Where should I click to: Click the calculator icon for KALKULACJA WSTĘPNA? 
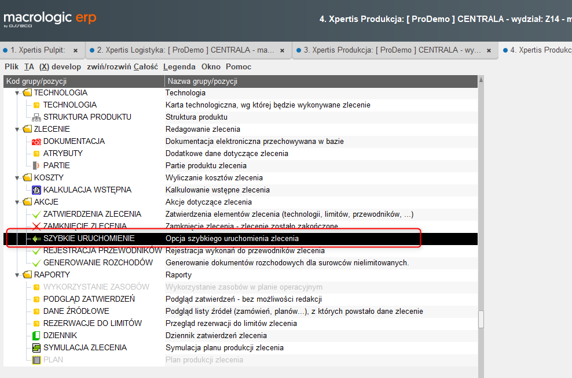[36, 190]
